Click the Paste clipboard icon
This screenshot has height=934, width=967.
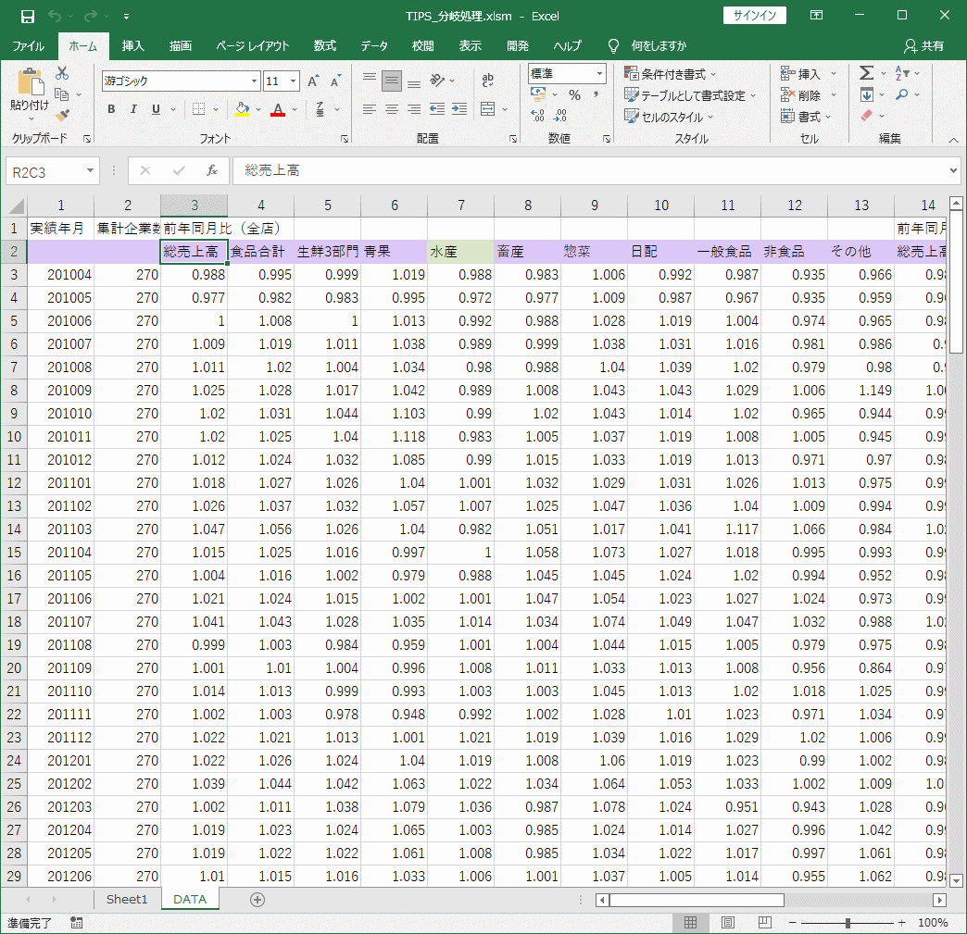click(30, 82)
